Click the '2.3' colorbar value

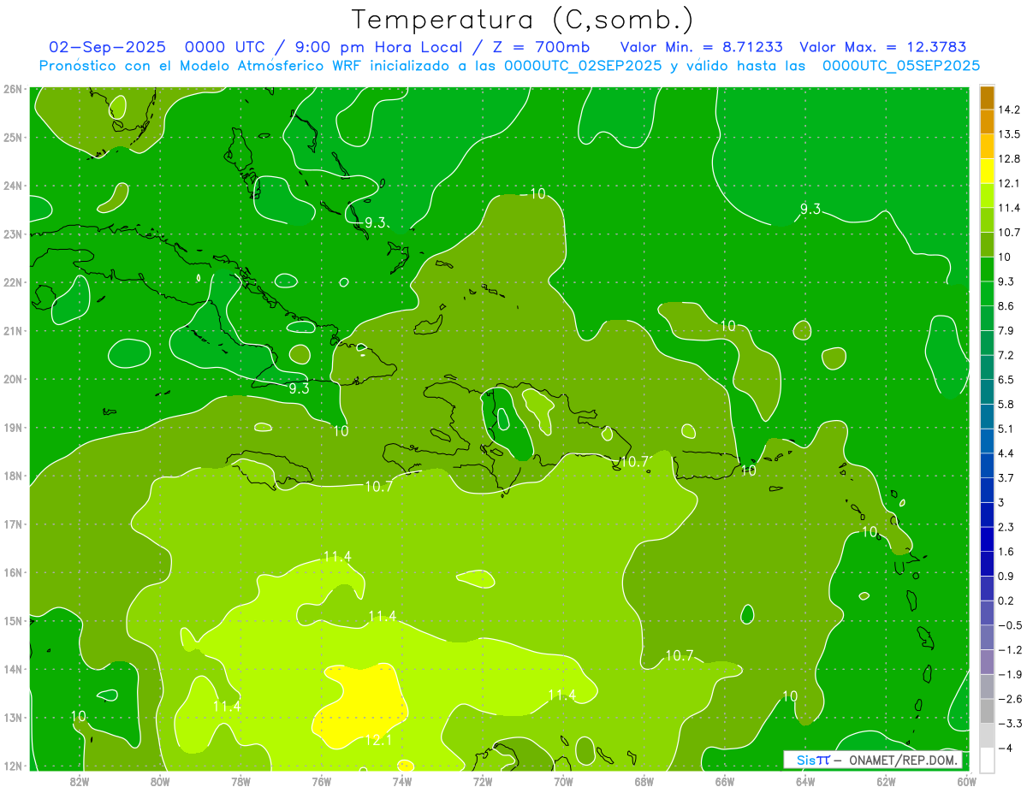1006,527
